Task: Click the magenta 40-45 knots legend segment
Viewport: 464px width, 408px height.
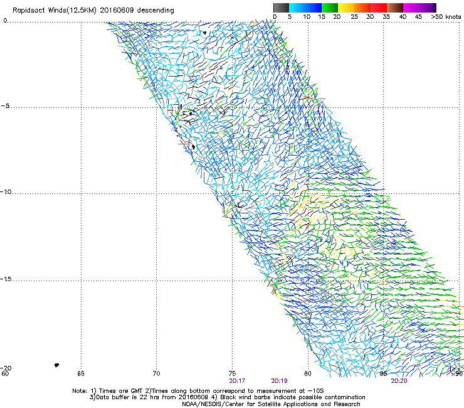Action: [411, 8]
